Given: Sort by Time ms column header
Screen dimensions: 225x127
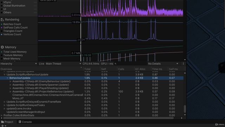Looking at the screenshot, I should point(159,69).
